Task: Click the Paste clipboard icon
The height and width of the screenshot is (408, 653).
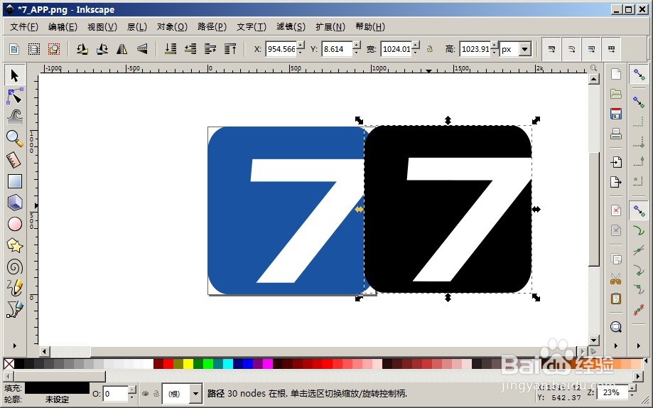Action: tap(616, 299)
